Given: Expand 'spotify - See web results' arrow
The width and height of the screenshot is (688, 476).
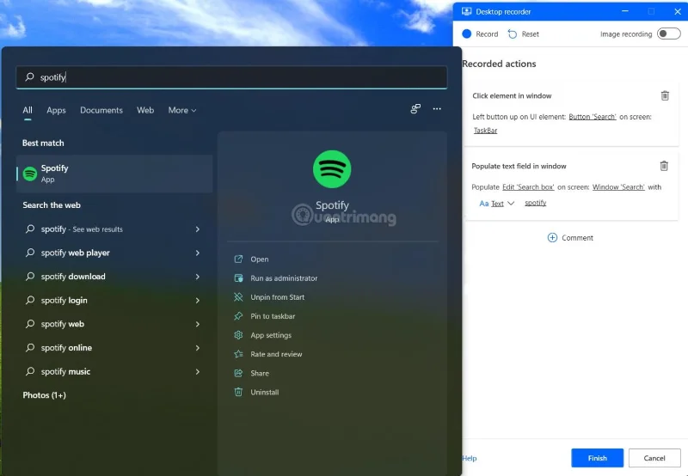Looking at the screenshot, I should click(198, 229).
